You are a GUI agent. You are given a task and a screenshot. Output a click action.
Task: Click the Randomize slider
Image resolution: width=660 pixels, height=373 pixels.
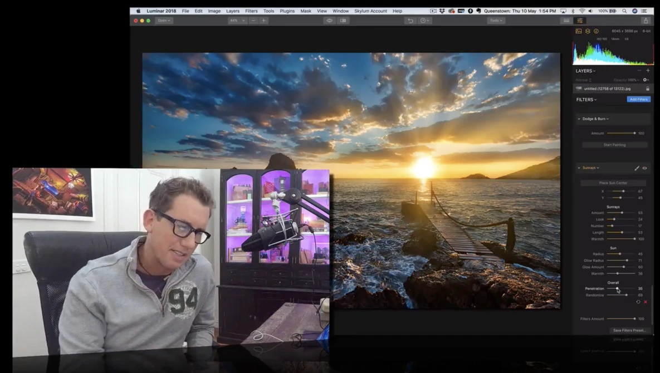click(621, 295)
